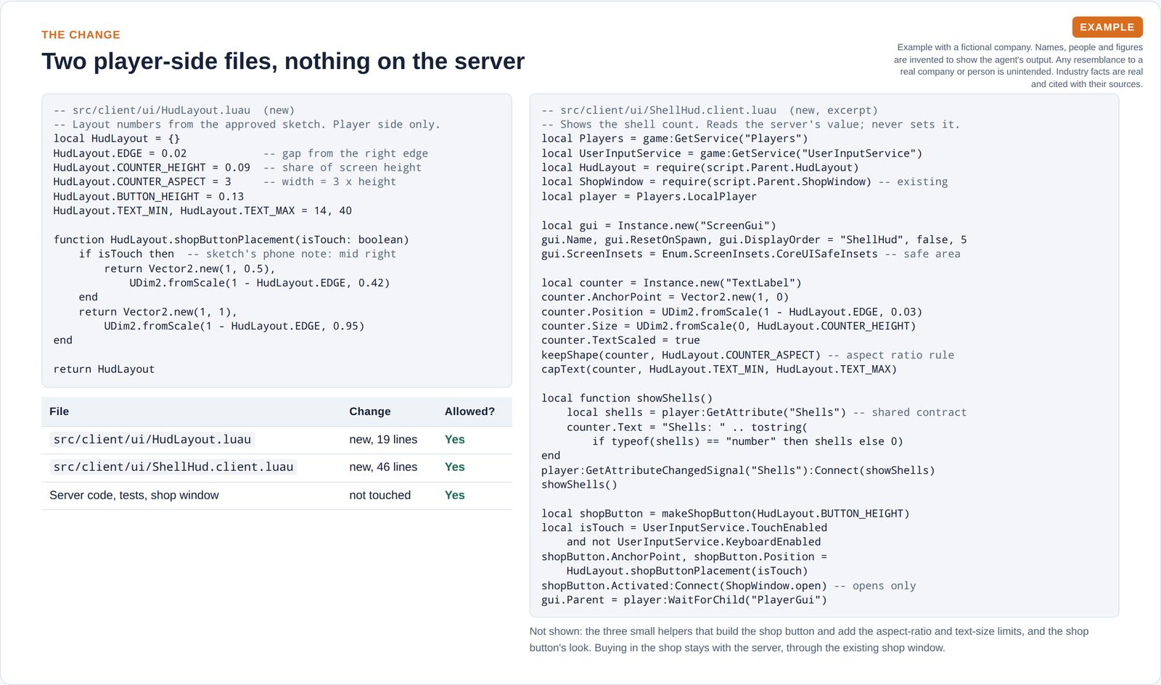
Task: Click the "local ShopWindow = require(...)" line
Action: (744, 181)
